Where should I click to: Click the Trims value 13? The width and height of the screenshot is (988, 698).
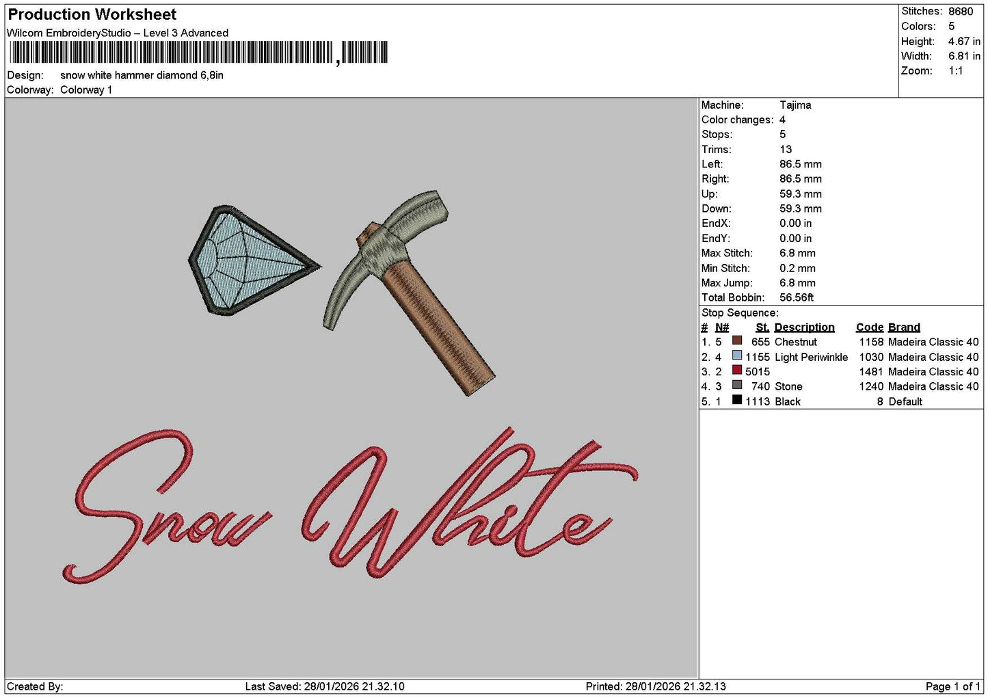pos(786,150)
